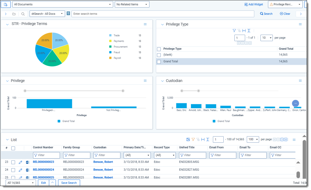Viewport: 311px width, 190px height.
Task: Toggle the select-all checkbox in the List header
Action: click(x=13, y=148)
